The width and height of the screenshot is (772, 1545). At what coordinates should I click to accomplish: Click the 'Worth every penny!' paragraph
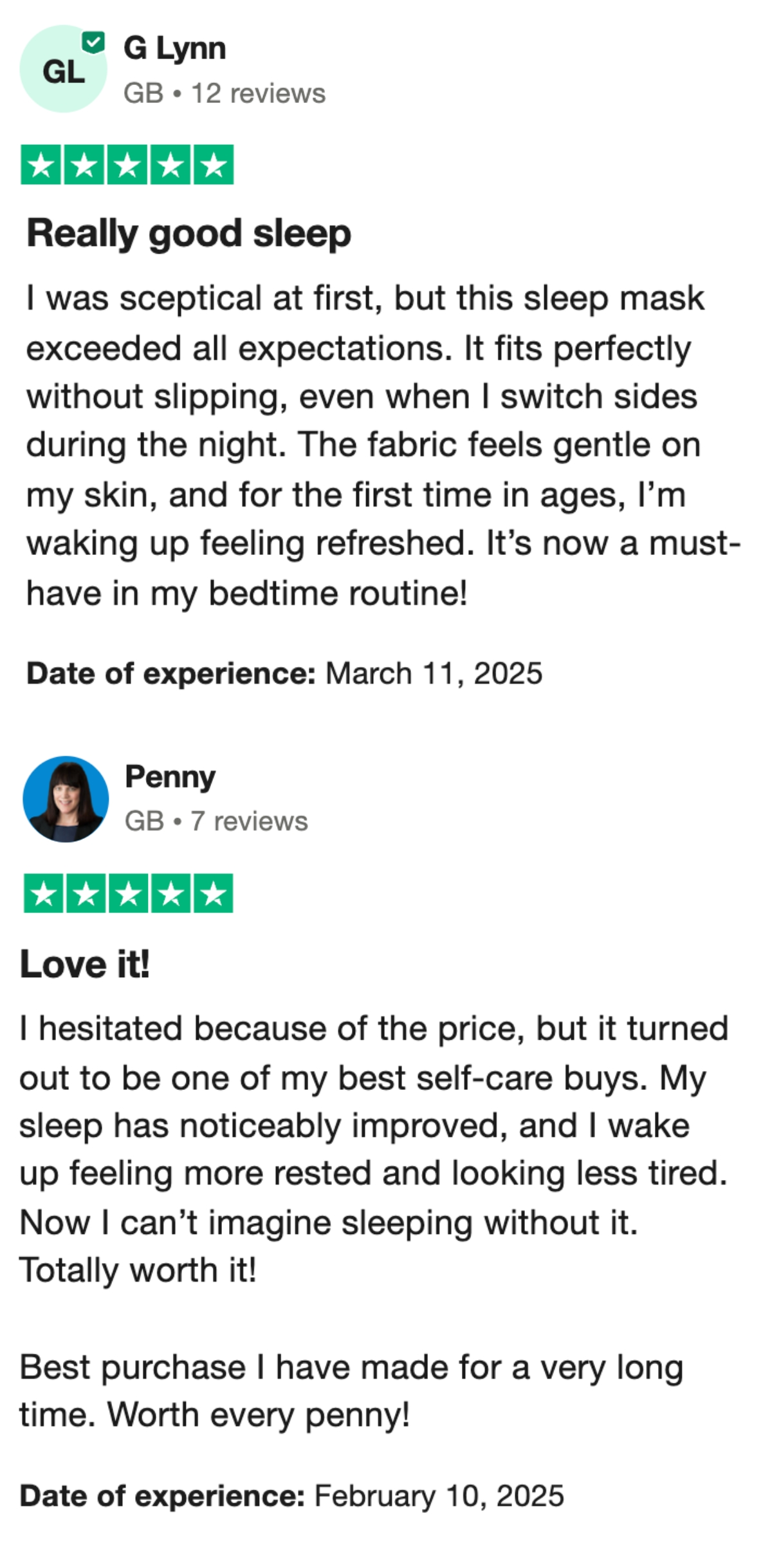[351, 1392]
